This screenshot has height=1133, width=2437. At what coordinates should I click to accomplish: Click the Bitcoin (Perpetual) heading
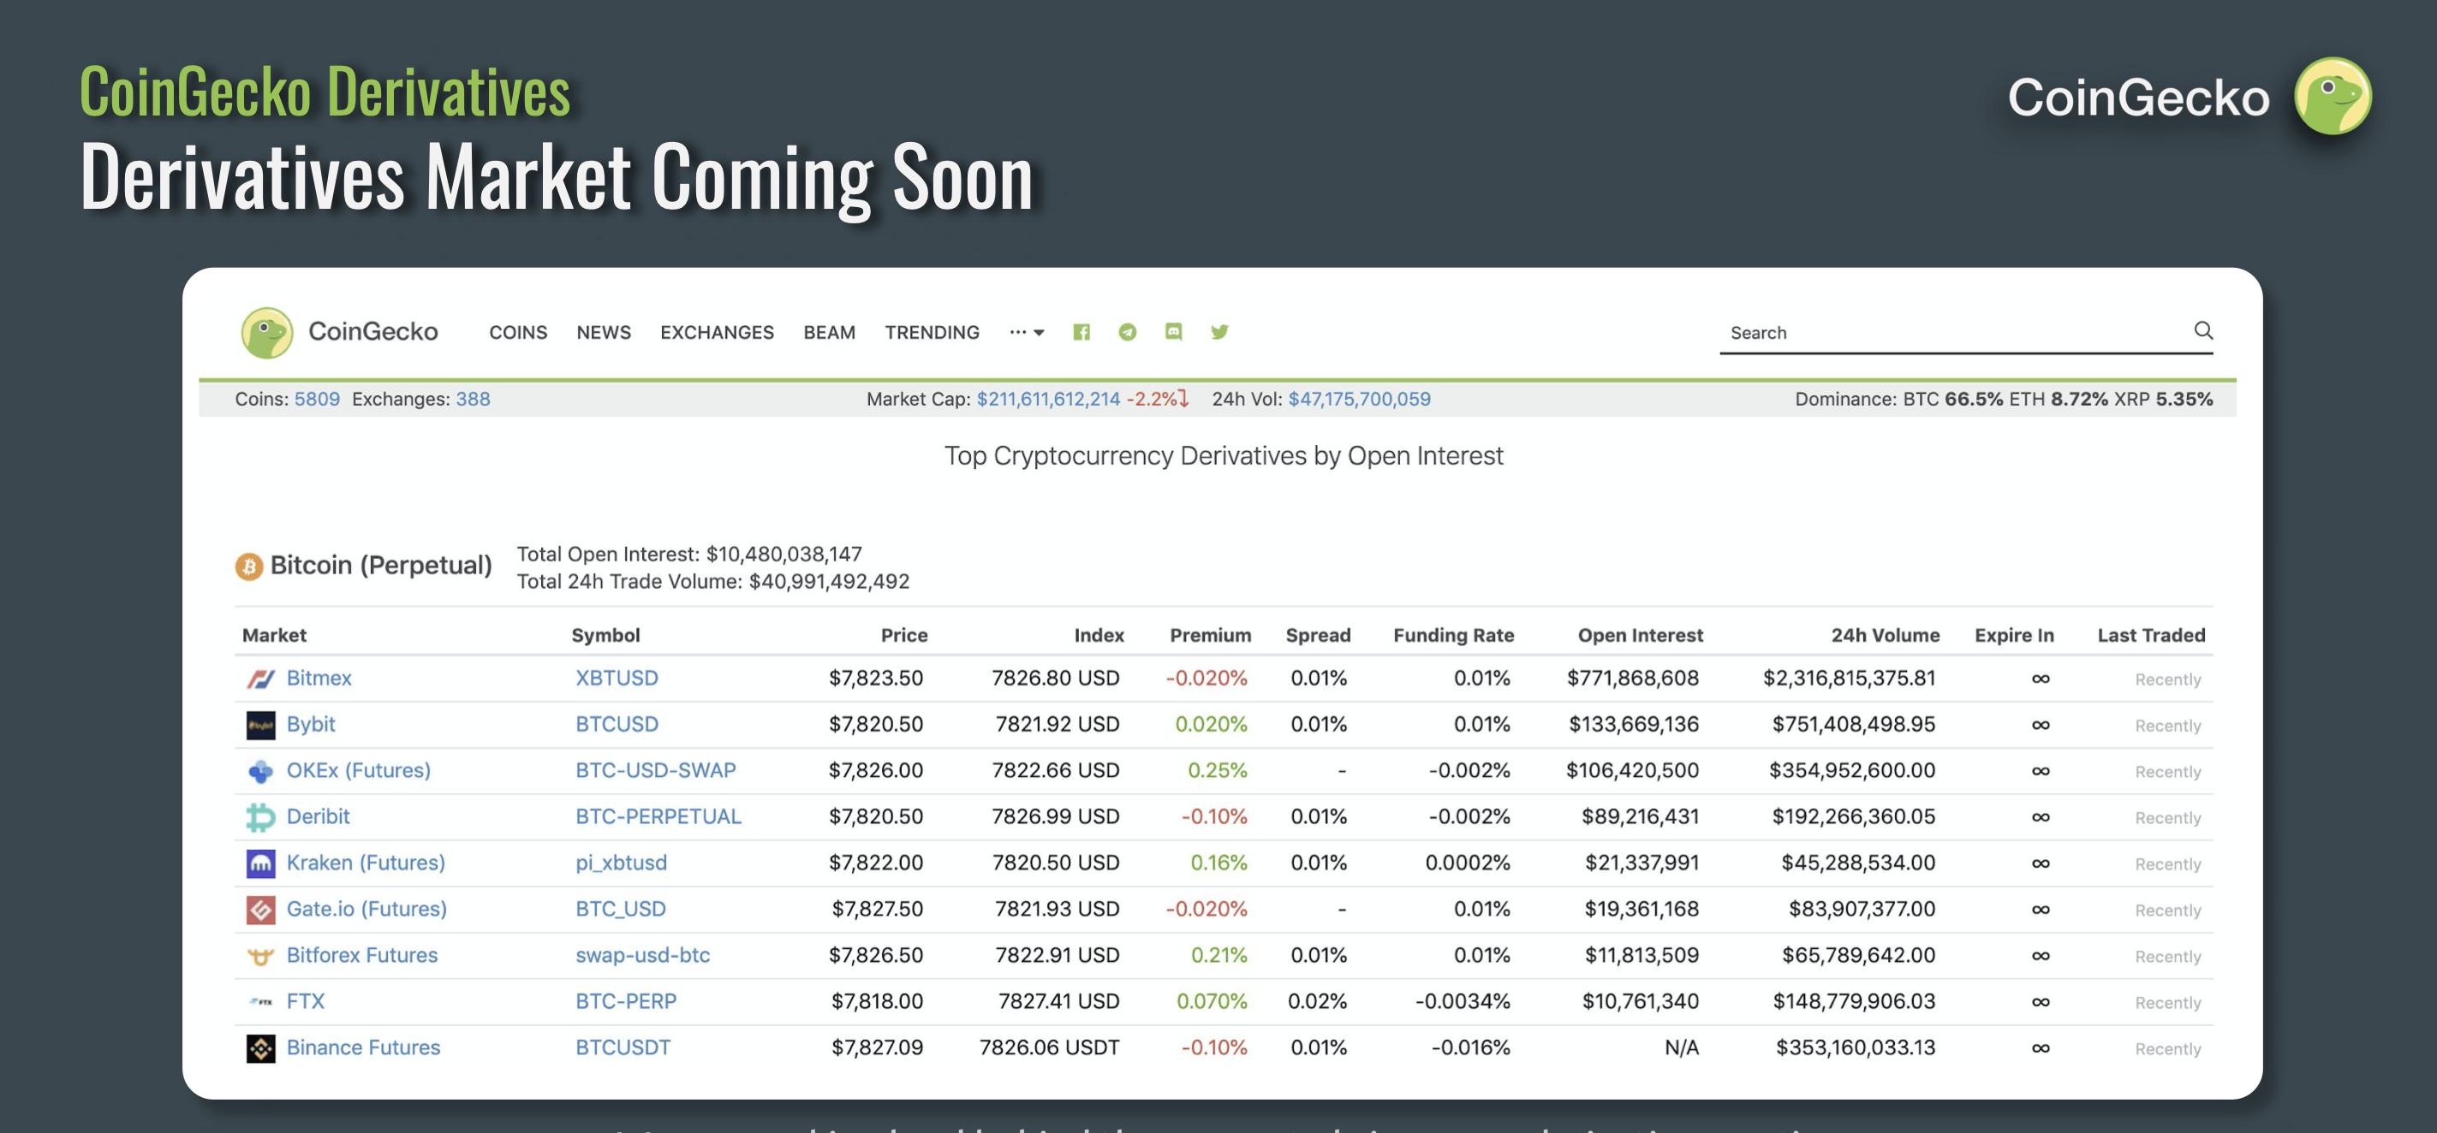[x=381, y=566]
